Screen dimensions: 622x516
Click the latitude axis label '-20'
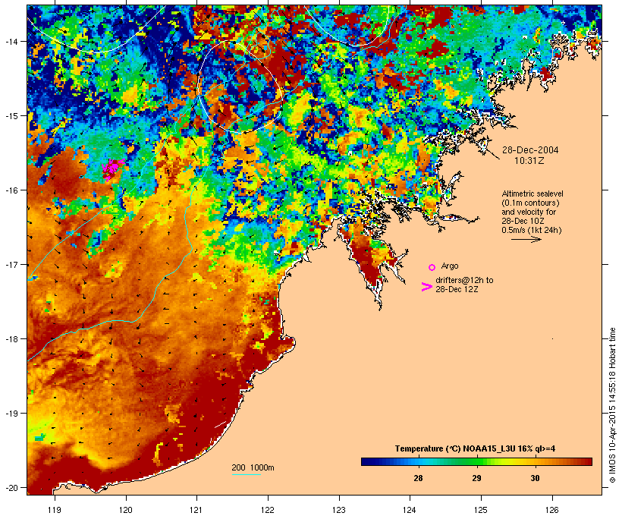pos(11,487)
